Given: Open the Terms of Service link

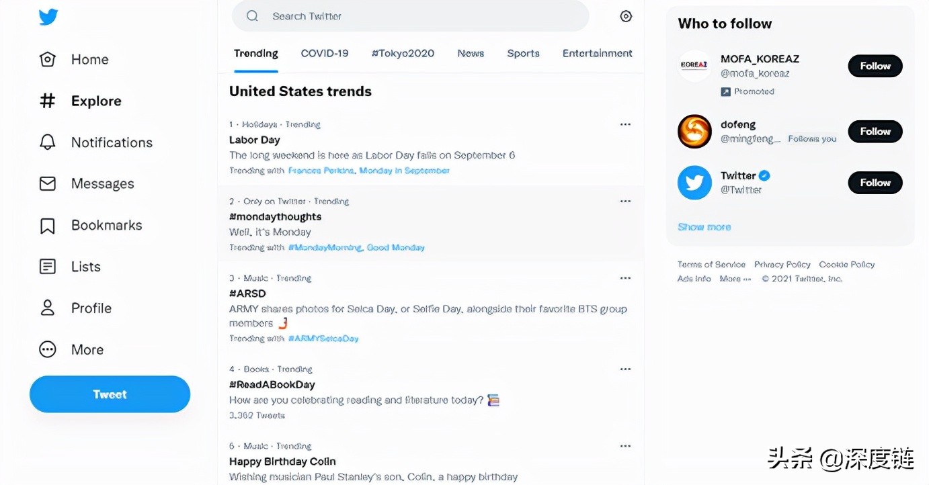Looking at the screenshot, I should click(711, 265).
